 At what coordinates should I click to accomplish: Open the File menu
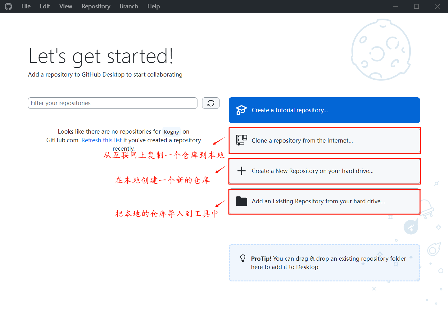26,6
